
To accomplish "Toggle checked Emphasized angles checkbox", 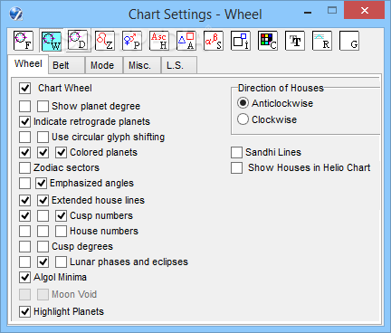I will pos(41,183).
